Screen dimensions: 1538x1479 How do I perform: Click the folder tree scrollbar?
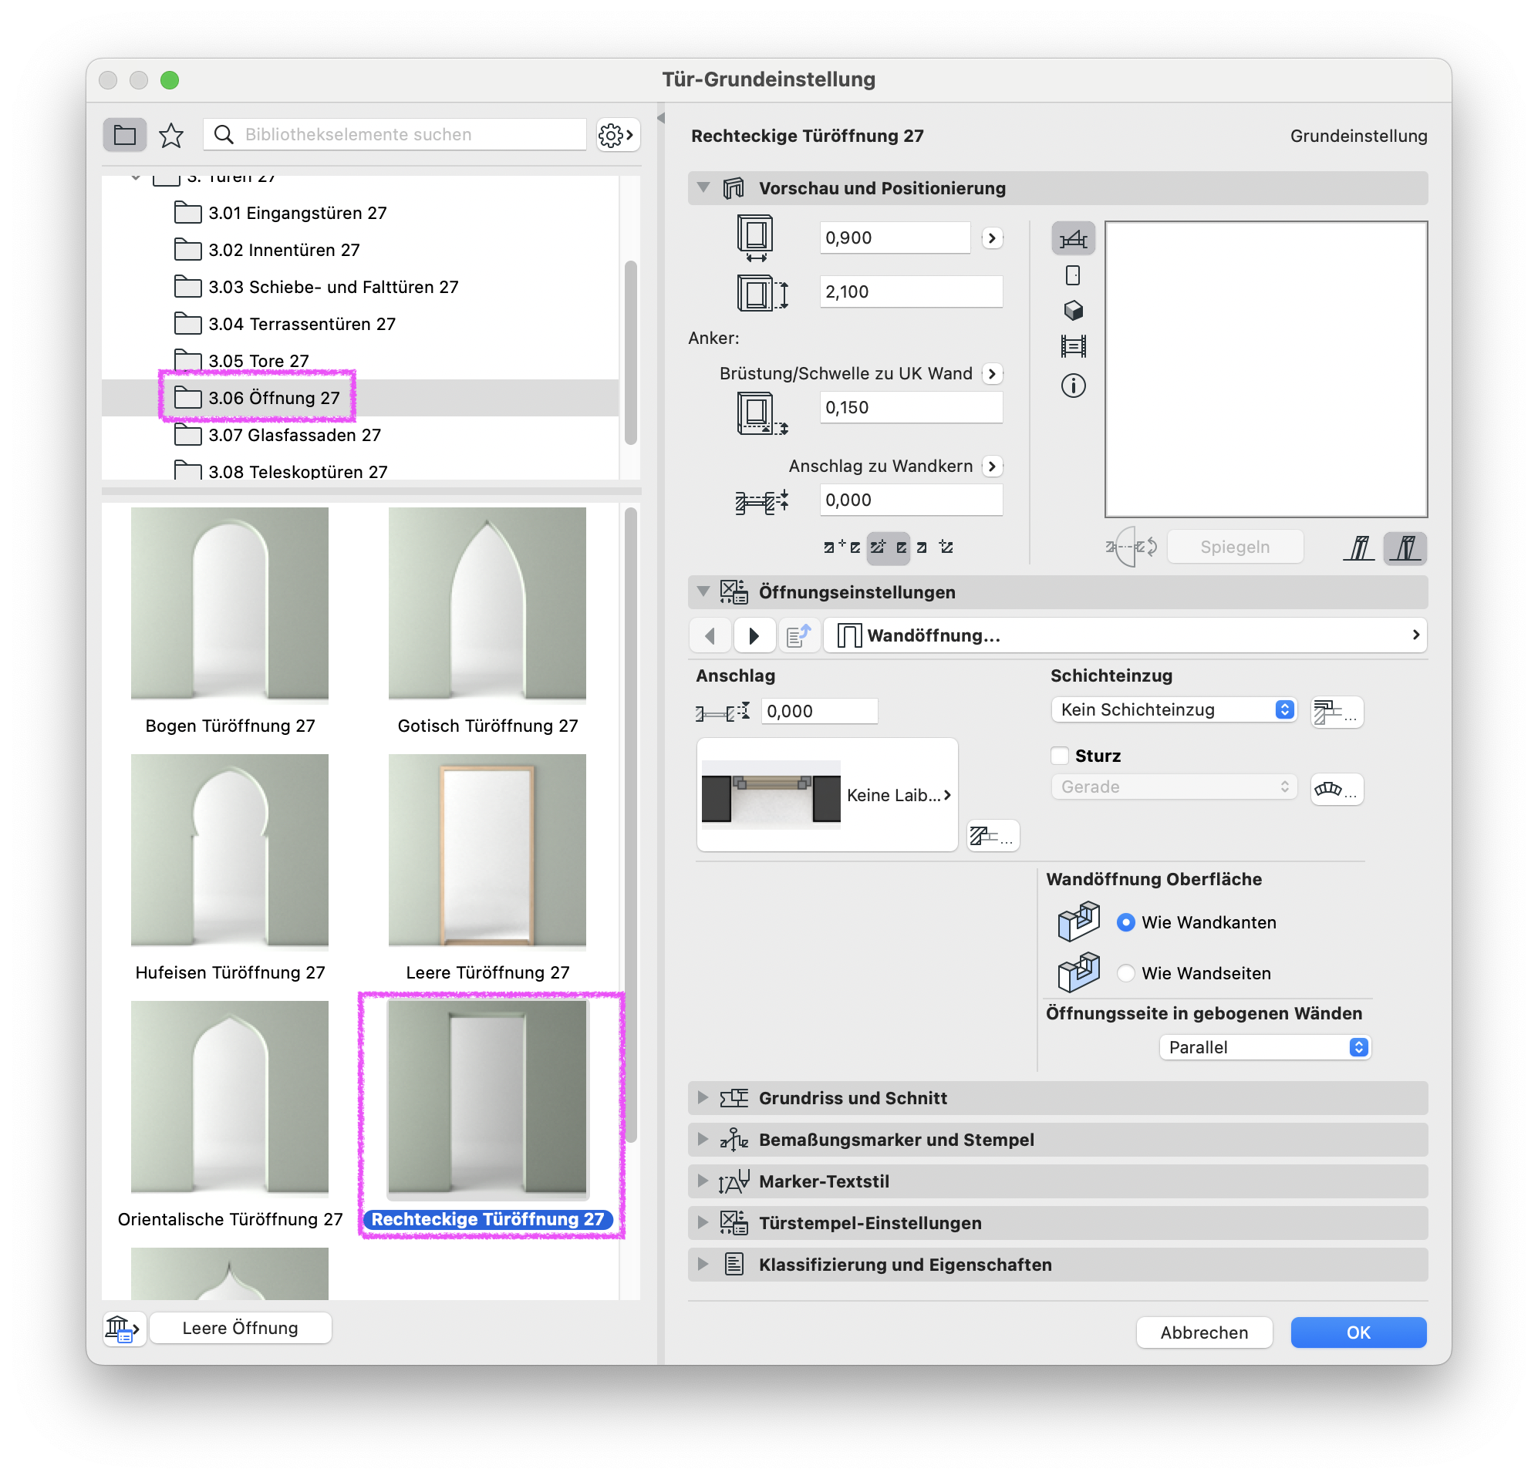coord(630,353)
